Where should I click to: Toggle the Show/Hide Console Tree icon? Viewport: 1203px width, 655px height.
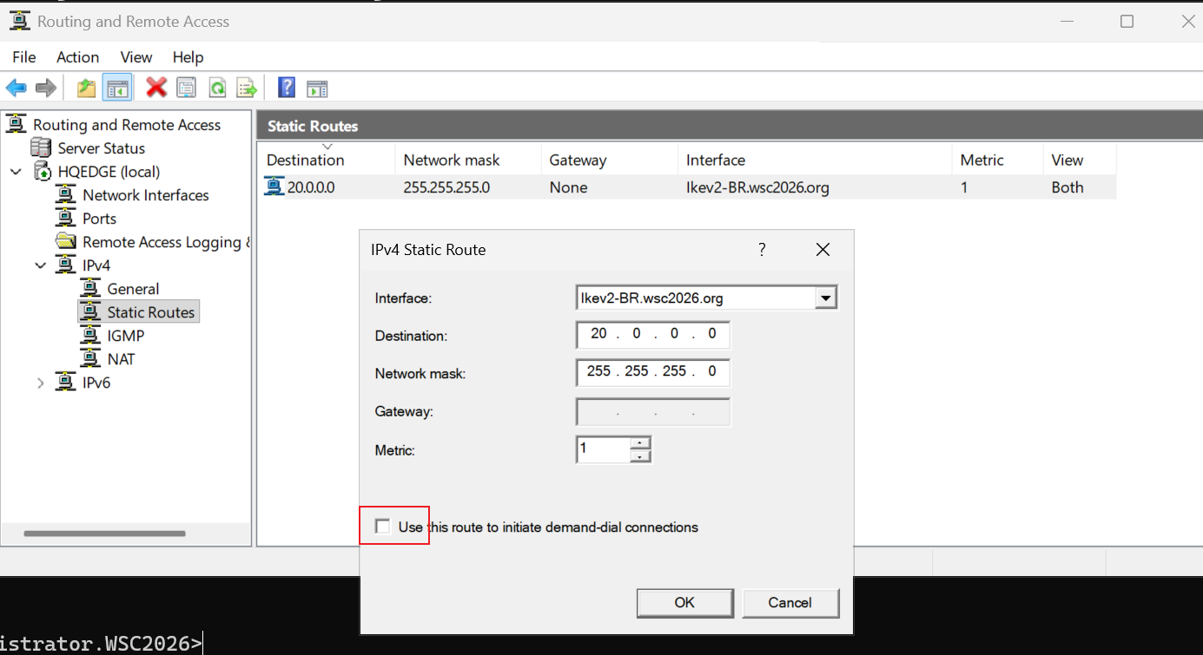click(x=117, y=88)
